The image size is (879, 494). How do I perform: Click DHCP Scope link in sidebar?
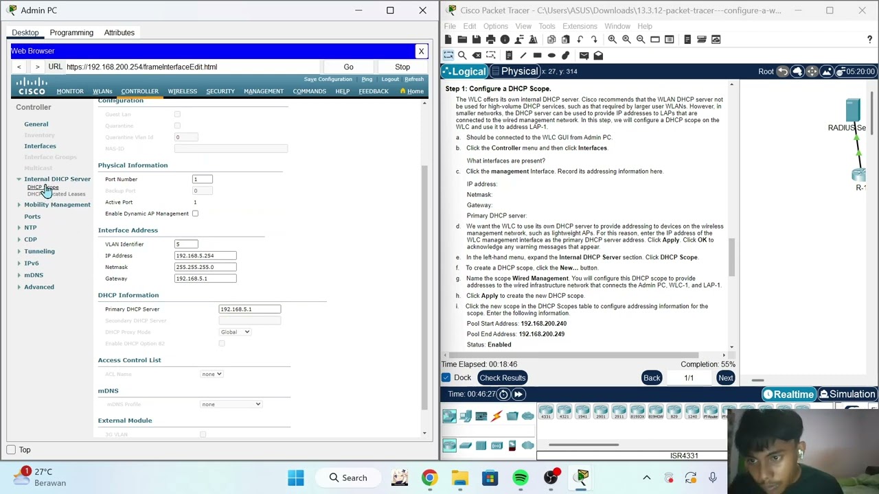(x=43, y=187)
